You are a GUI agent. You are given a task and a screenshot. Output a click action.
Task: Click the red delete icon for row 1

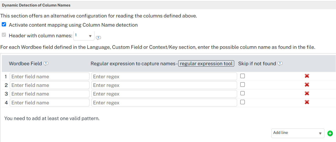[x=307, y=76]
